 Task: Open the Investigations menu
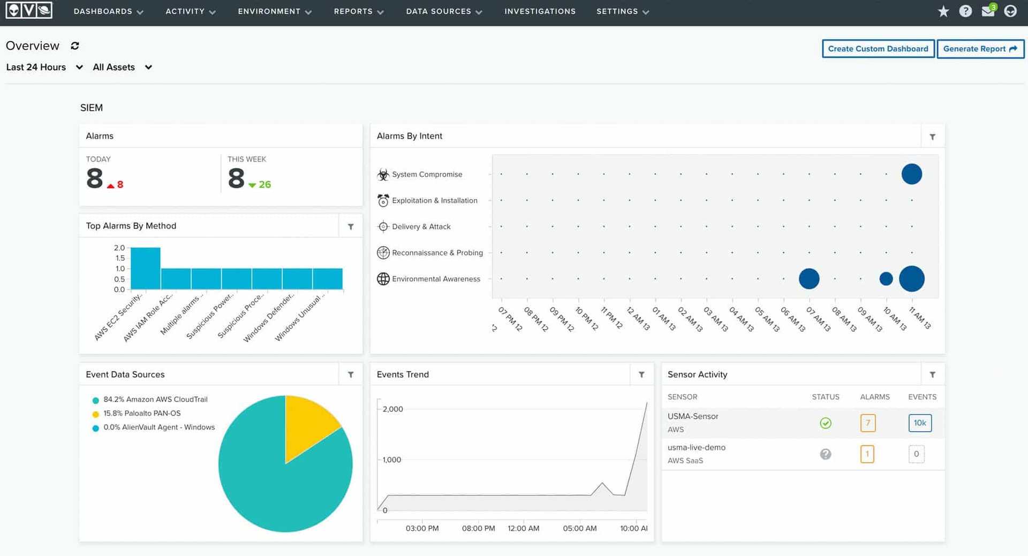point(540,11)
